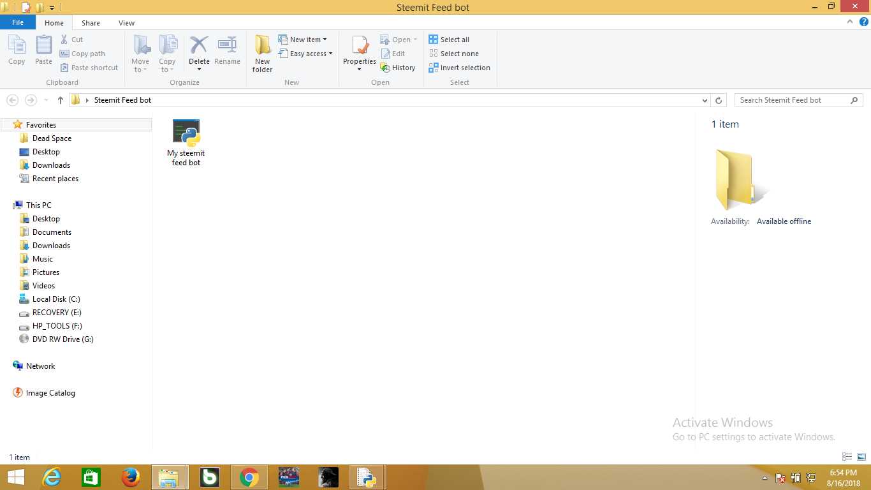Open Windows Store from taskbar
This screenshot has height=490, width=871.
pos(91,477)
